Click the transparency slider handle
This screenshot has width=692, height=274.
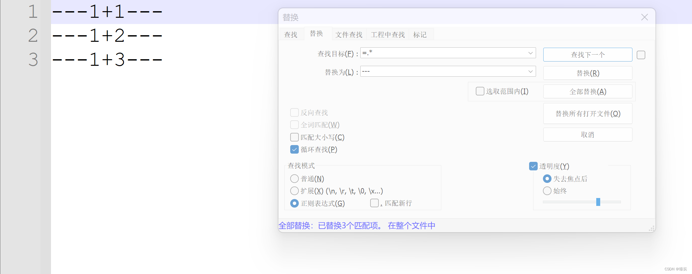click(598, 202)
